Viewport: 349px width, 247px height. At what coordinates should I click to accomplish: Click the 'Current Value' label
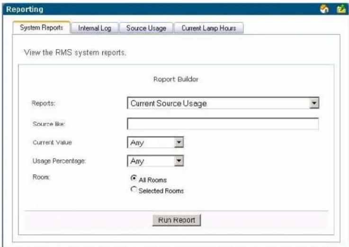pos(52,142)
